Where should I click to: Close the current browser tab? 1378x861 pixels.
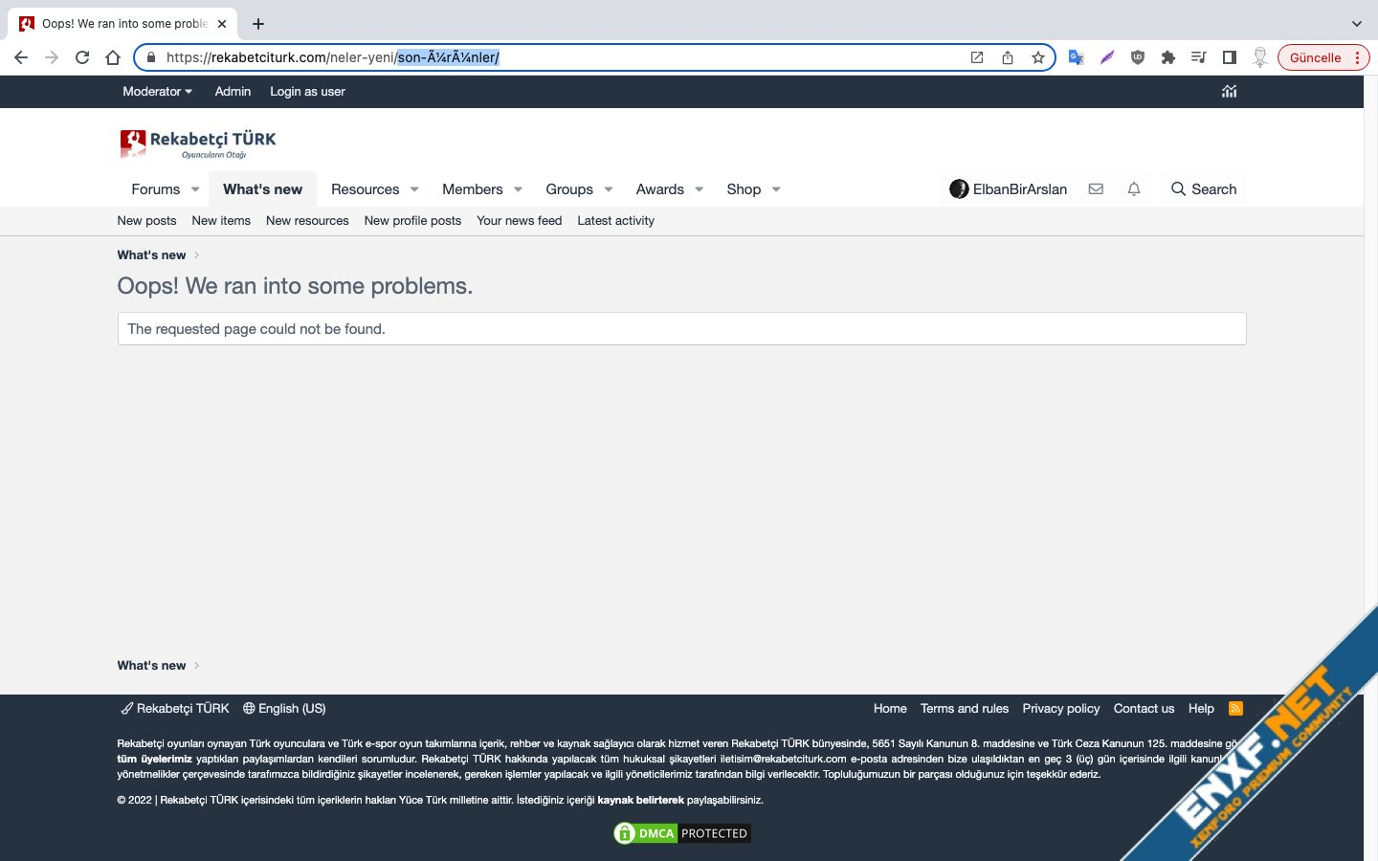(x=222, y=24)
